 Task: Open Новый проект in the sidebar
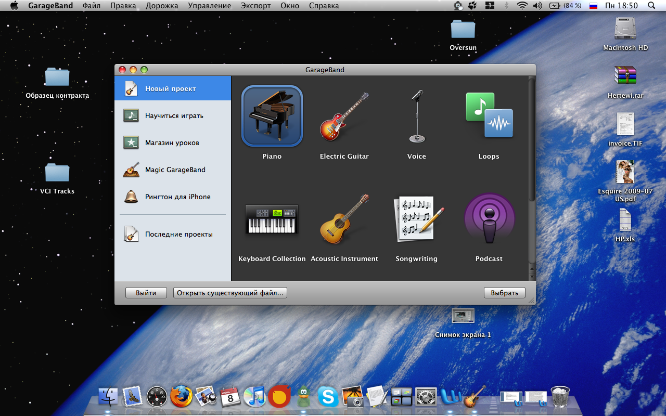coord(173,88)
